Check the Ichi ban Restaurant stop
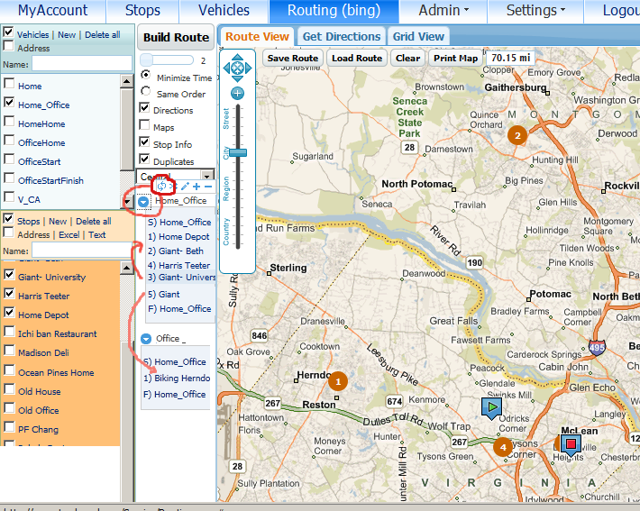Image resolution: width=640 pixels, height=511 pixels. [9, 331]
